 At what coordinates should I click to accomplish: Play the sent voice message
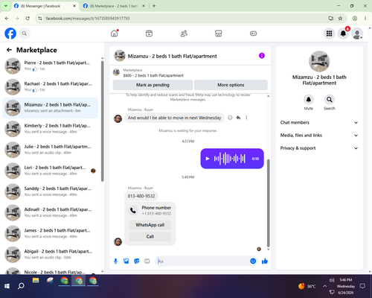click(x=208, y=159)
